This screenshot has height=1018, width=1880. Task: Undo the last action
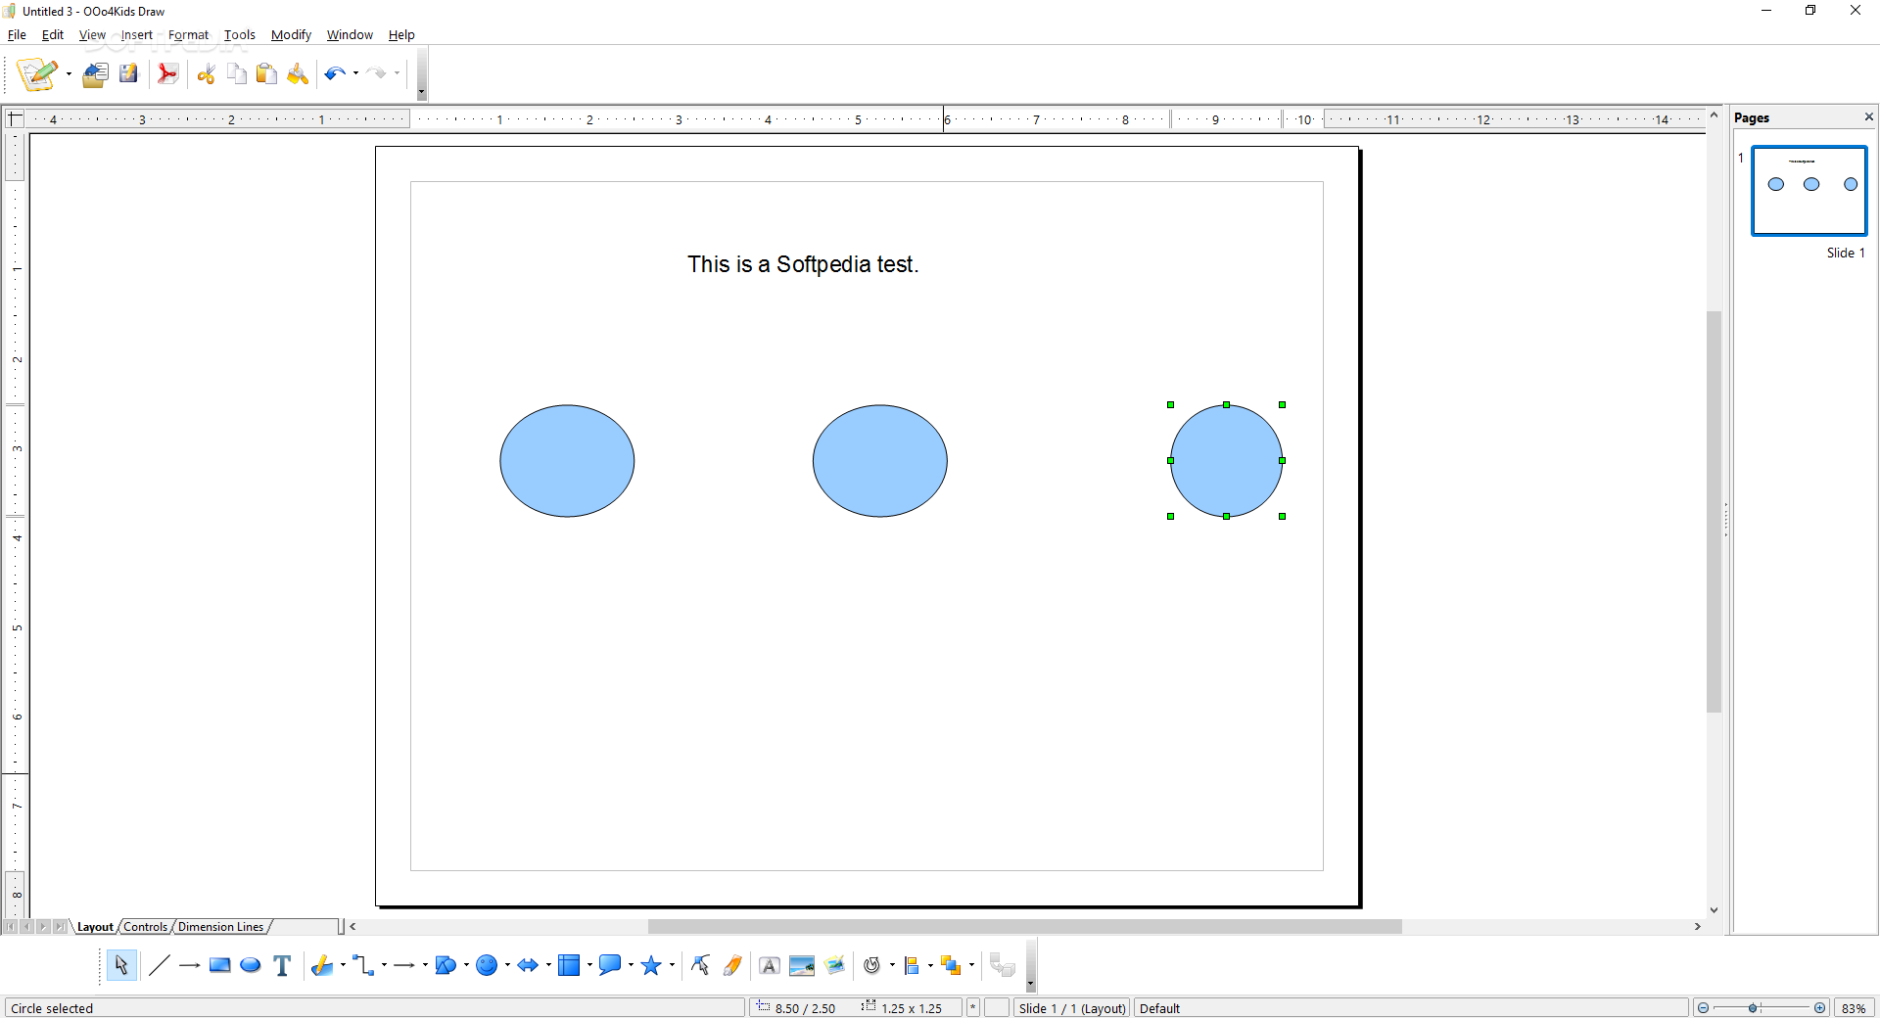point(335,73)
